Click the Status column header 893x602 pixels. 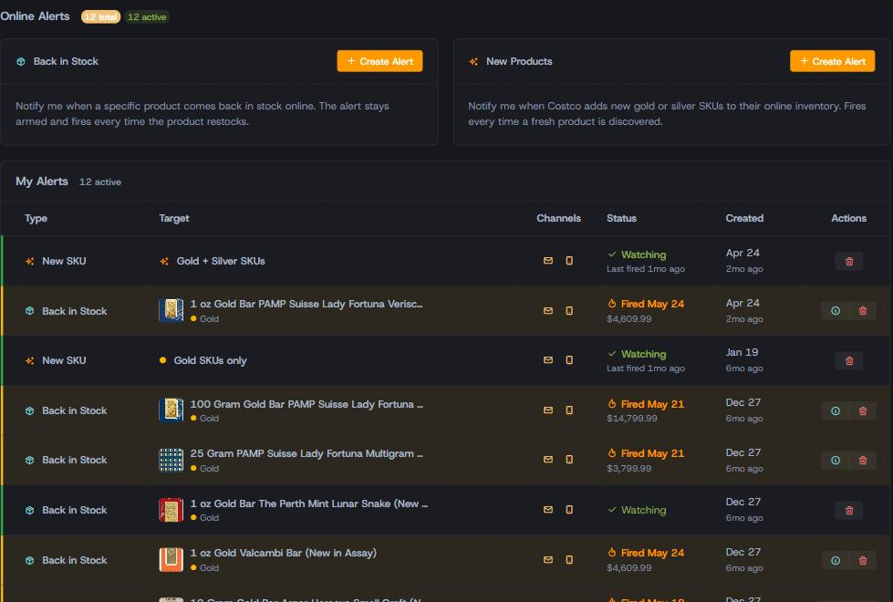(621, 218)
